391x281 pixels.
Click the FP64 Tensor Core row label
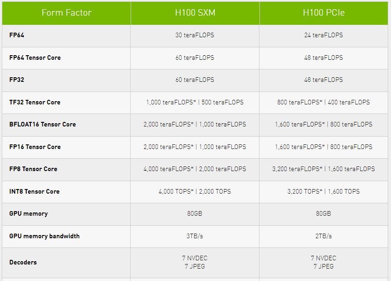coord(35,58)
